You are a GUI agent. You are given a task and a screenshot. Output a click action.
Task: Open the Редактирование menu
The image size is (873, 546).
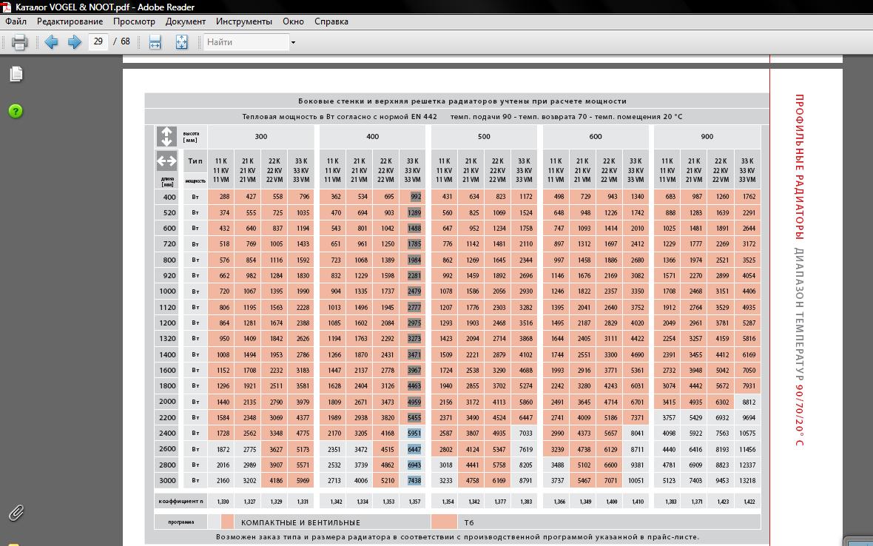[x=70, y=21]
